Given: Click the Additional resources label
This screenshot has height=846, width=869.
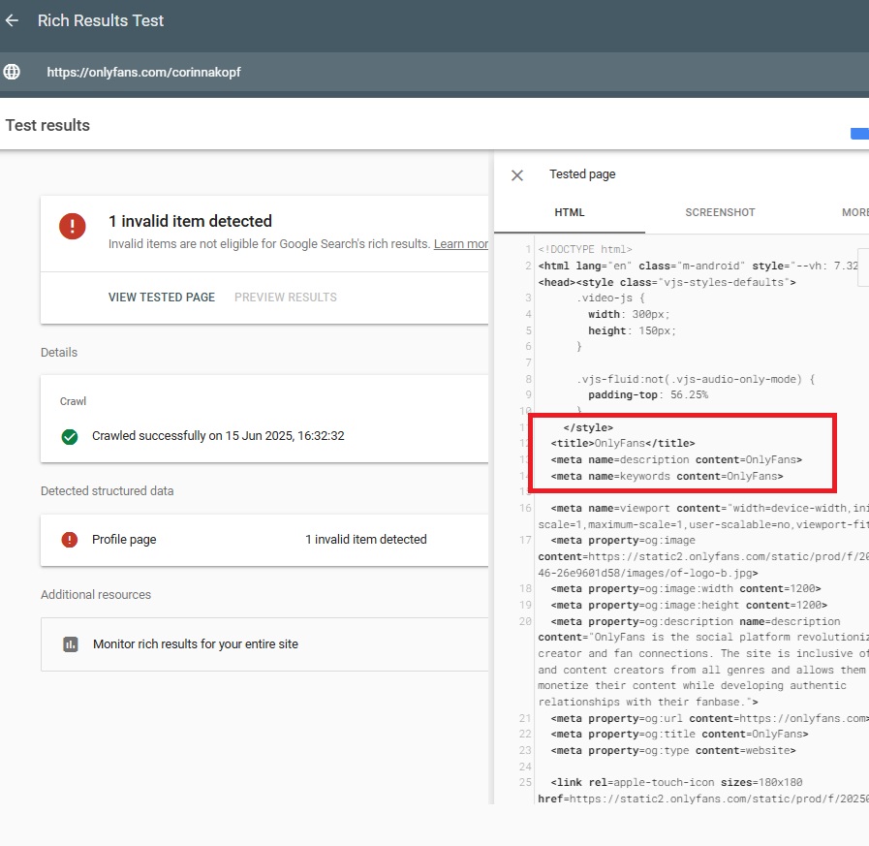Looking at the screenshot, I should [96, 595].
